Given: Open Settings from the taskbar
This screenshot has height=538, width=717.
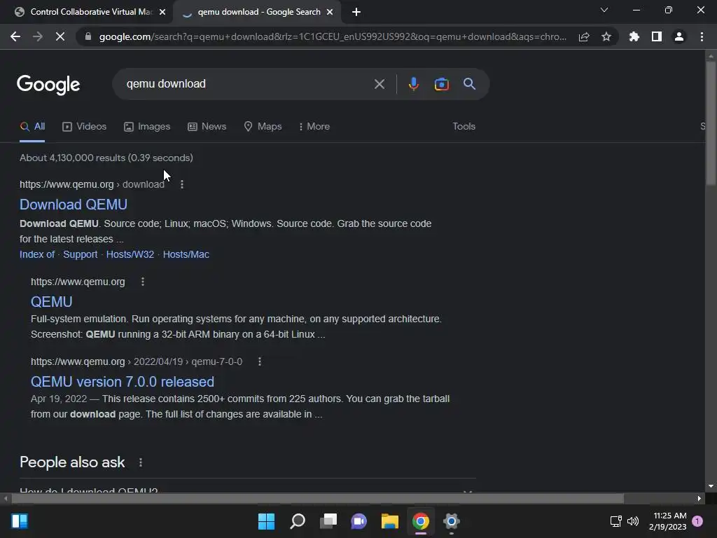Looking at the screenshot, I should 452,521.
